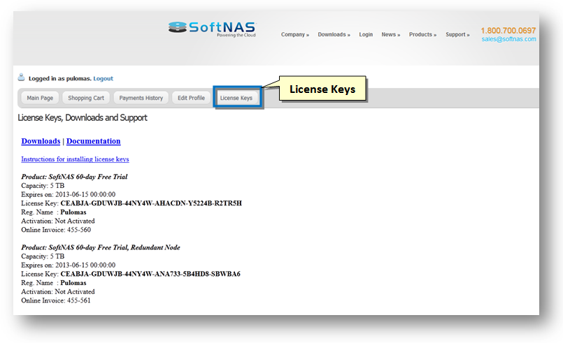Viewport: 563px width, 343px height.
Task: Open the Products dropdown menu
Action: click(x=422, y=34)
